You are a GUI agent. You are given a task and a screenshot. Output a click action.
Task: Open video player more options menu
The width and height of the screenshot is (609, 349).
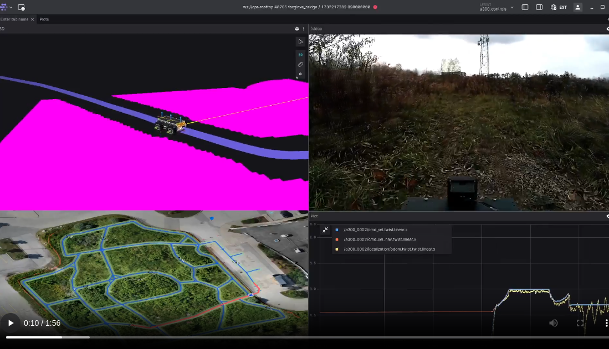606,323
